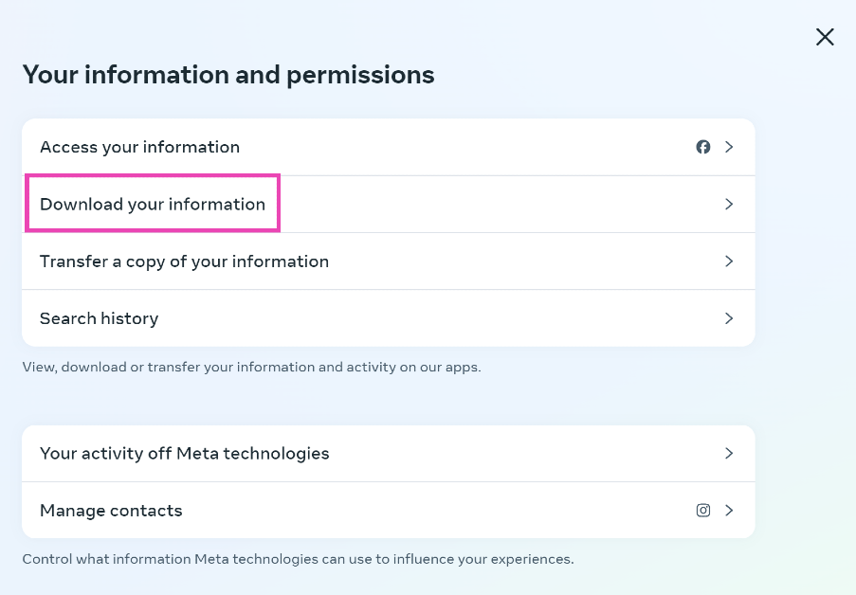Open Your activity off Meta technologies

[184, 453]
